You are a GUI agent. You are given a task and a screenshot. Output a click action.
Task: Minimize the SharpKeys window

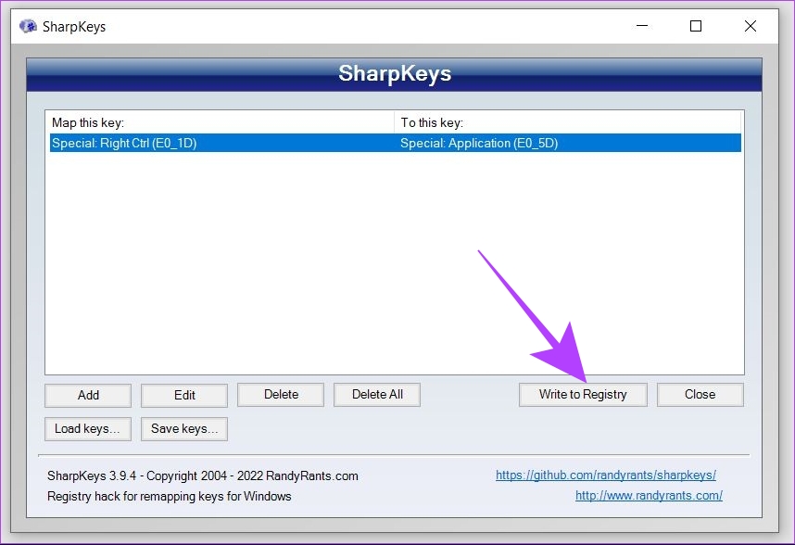pyautogui.click(x=642, y=26)
